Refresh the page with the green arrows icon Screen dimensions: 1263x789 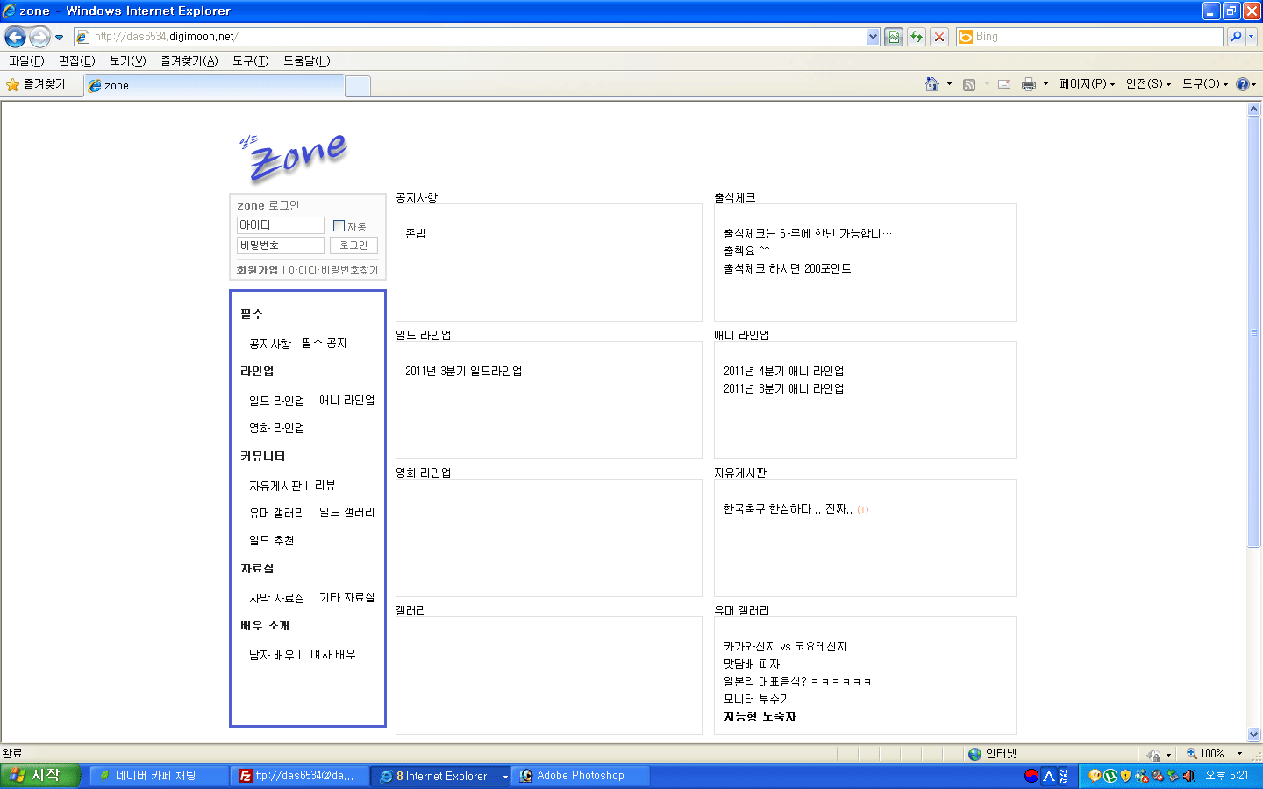pyautogui.click(x=917, y=37)
